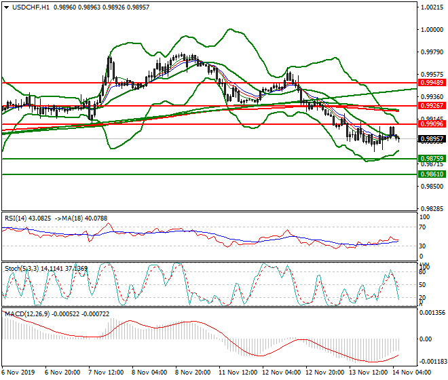Click the 8 Nov 04:00 time axis label
The height and width of the screenshot is (380, 448).
tap(149, 373)
